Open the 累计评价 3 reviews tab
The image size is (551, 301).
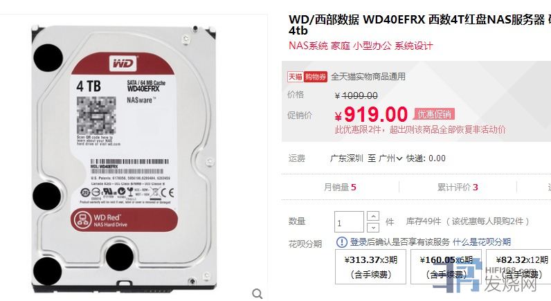[458, 188]
